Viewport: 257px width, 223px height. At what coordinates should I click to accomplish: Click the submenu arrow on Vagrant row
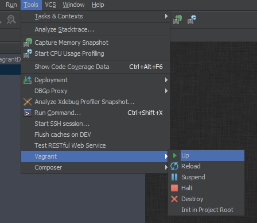point(166,156)
